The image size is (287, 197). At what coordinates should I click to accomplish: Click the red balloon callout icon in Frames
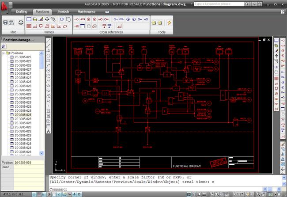pos(41,26)
